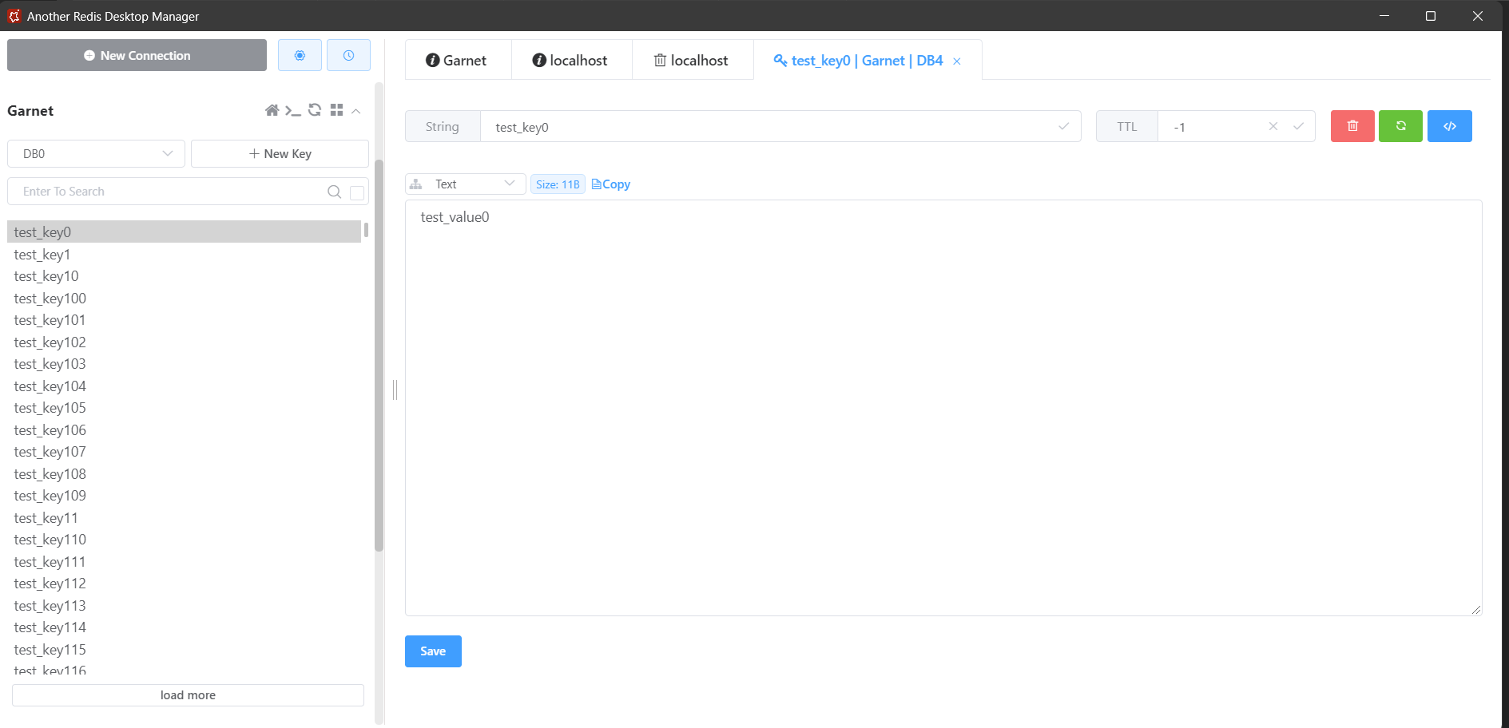1509x728 pixels.
Task: Open command log with clock icon
Action: 348,55
